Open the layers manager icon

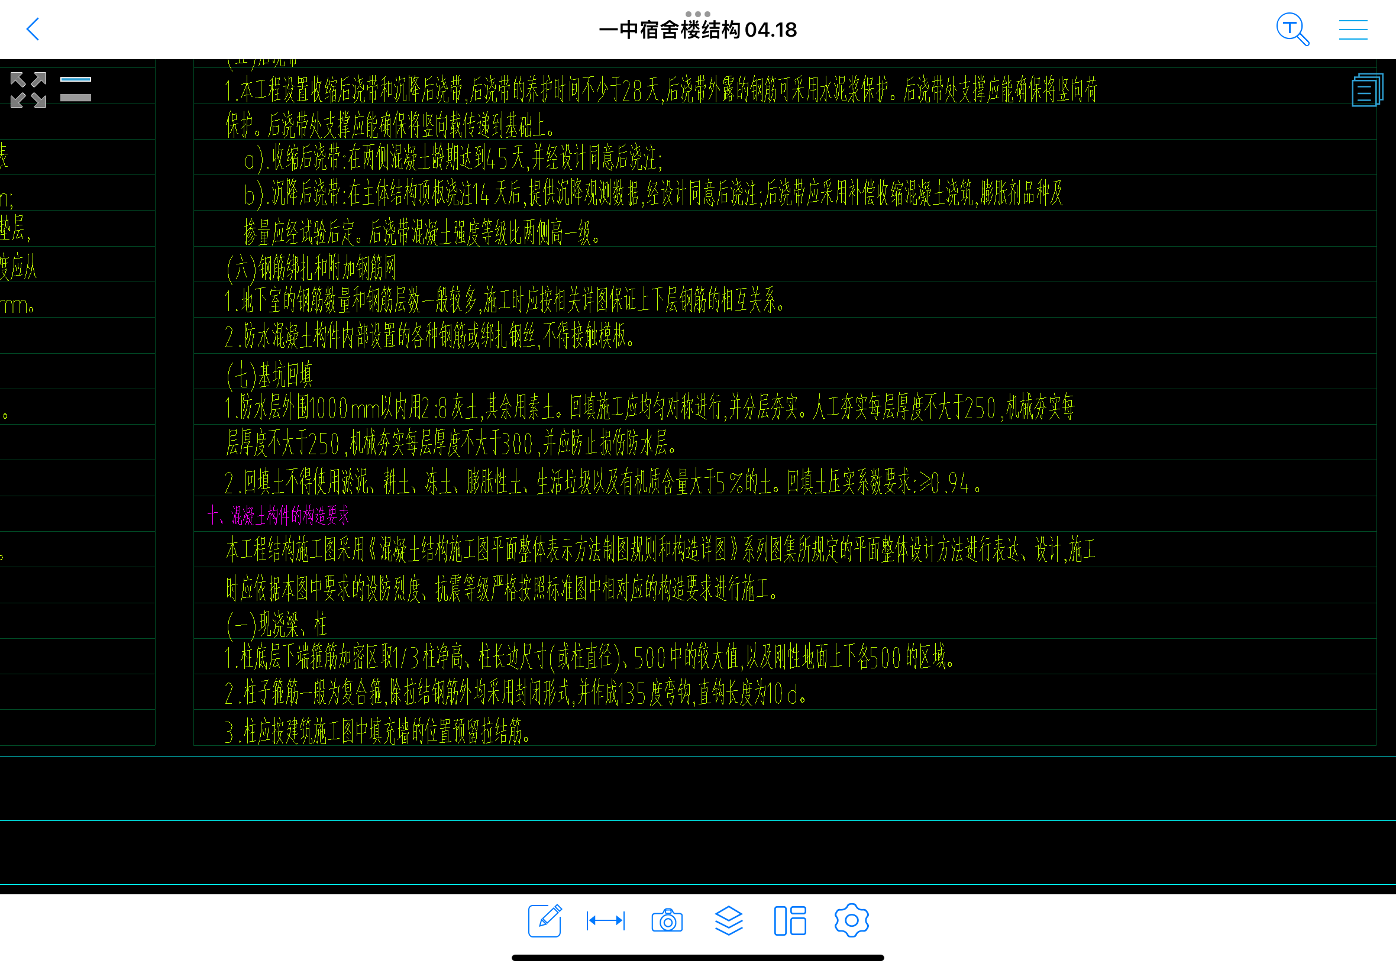(728, 921)
